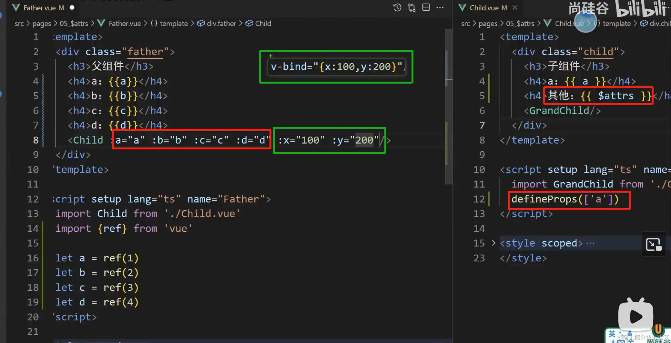The width and height of the screenshot is (671, 343).
Task: Click line number 7 in Child.vue
Action: pos(482,125)
